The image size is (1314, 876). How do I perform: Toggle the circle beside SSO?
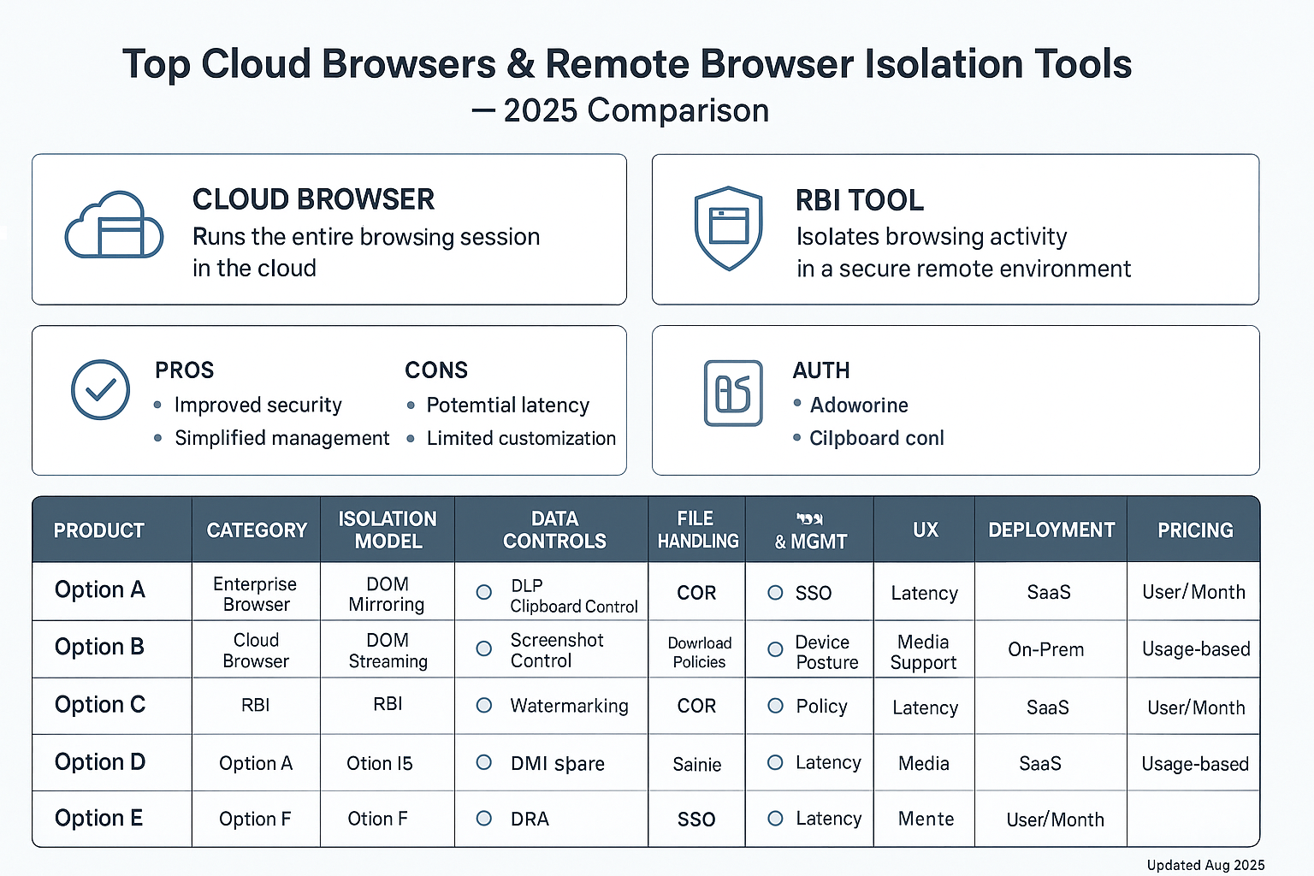tap(775, 592)
